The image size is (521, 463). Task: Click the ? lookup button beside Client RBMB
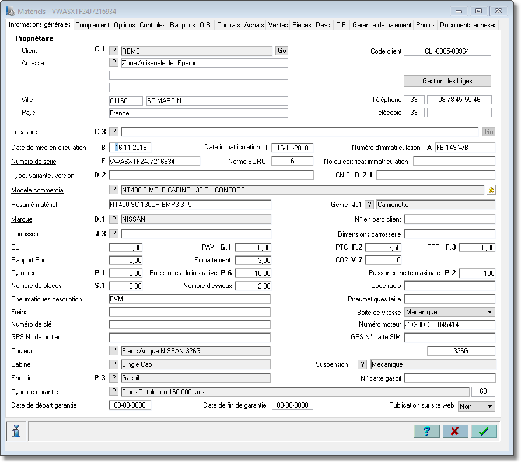[114, 51]
